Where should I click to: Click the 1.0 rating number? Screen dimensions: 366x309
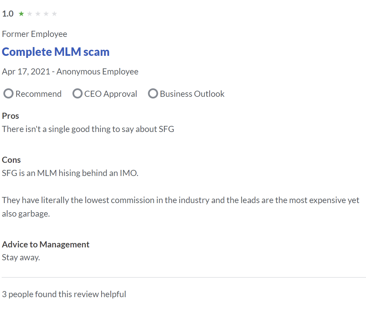click(8, 14)
